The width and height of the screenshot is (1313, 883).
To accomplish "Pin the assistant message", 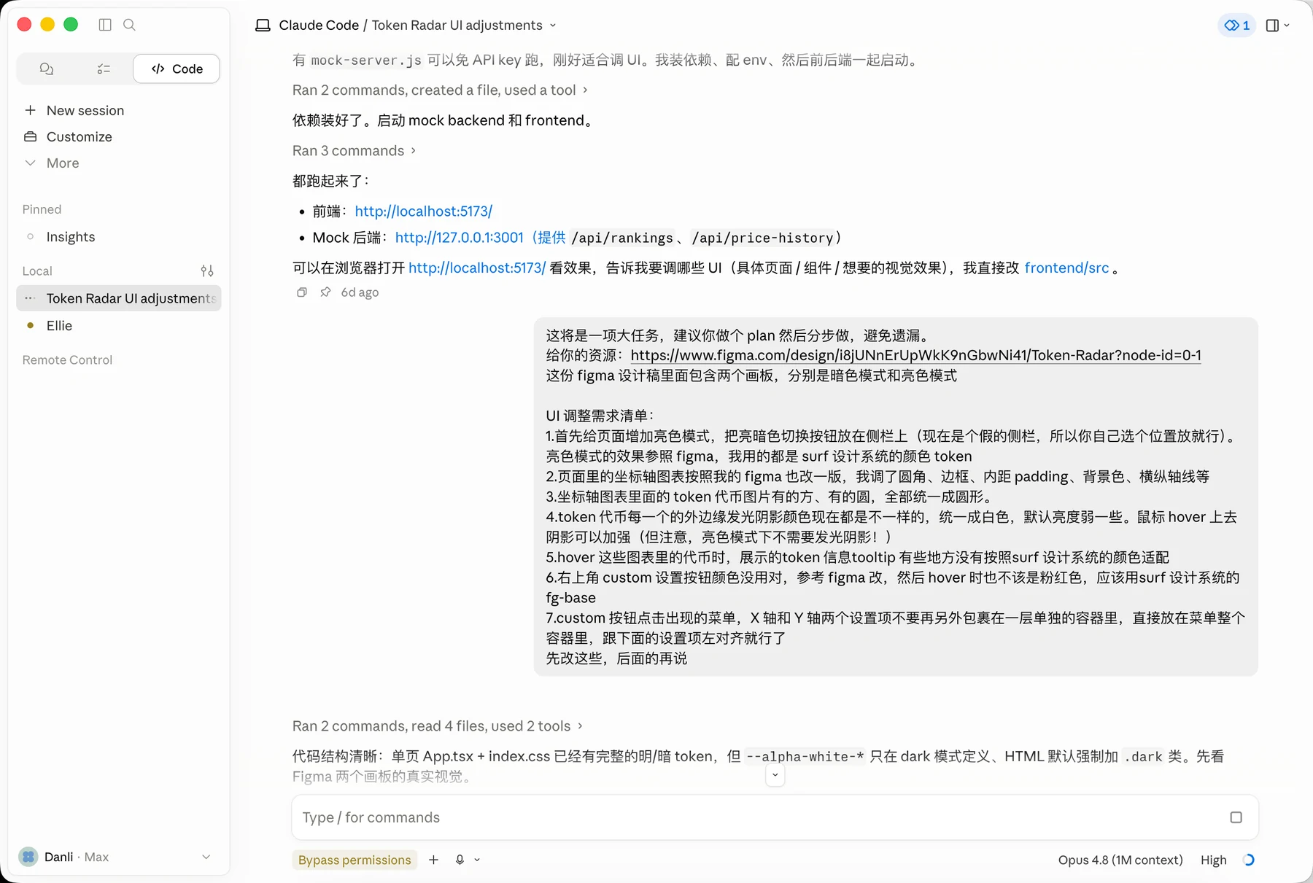I will pyautogui.click(x=325, y=292).
